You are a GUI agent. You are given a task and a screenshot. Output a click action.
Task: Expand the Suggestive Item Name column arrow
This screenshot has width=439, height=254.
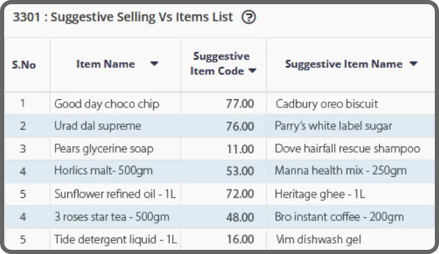[413, 64]
